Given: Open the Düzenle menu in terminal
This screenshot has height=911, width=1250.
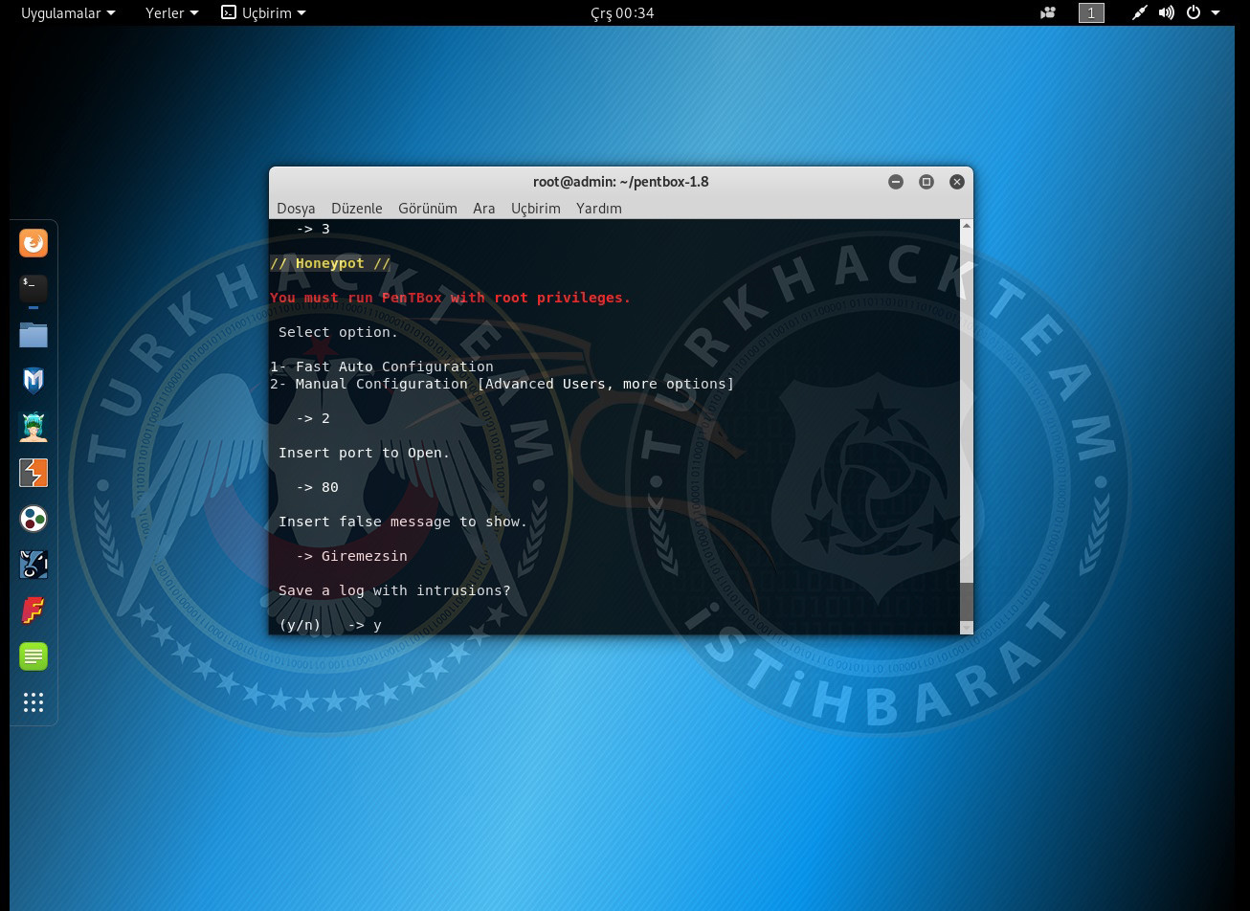Looking at the screenshot, I should (357, 208).
